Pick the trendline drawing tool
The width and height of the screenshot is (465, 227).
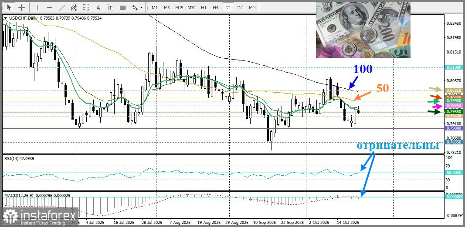pos(61,7)
